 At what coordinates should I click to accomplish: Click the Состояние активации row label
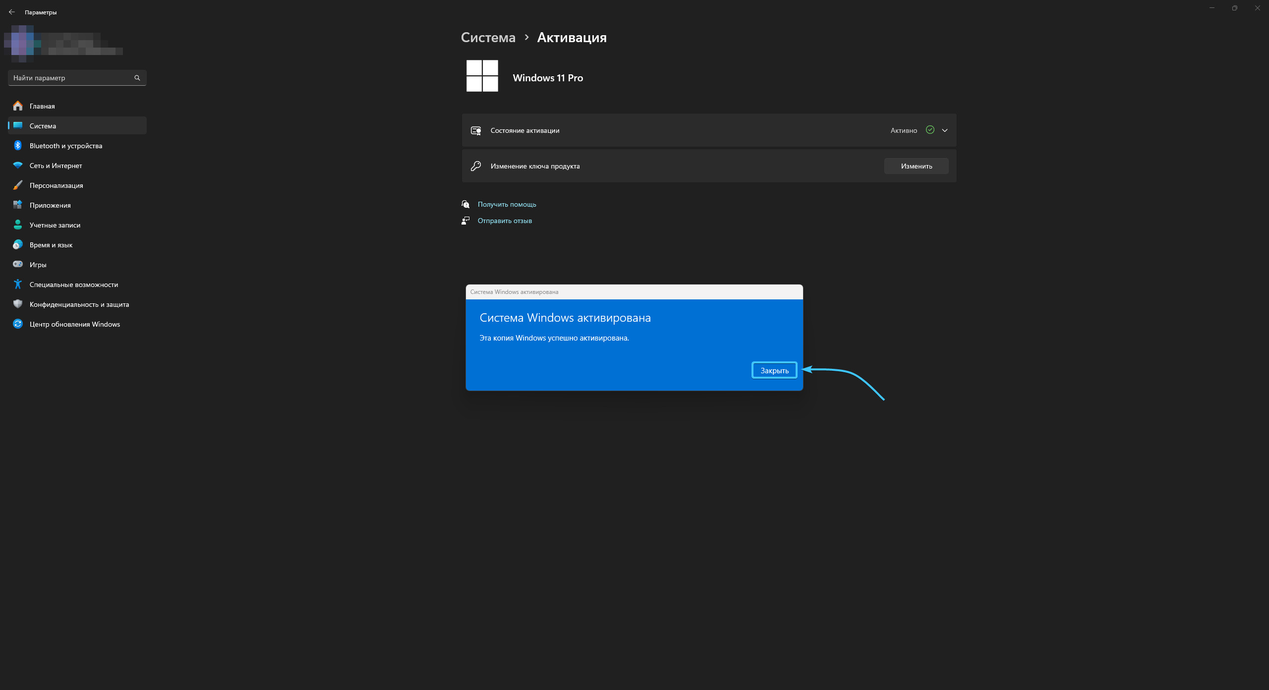tap(524, 130)
